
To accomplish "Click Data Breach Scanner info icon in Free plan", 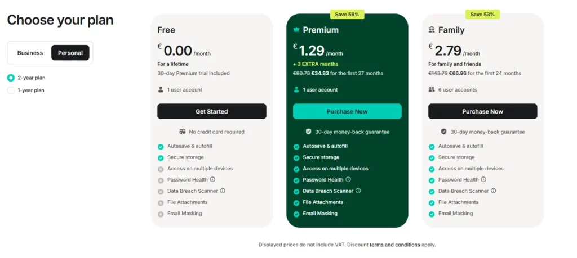I will pyautogui.click(x=223, y=191).
